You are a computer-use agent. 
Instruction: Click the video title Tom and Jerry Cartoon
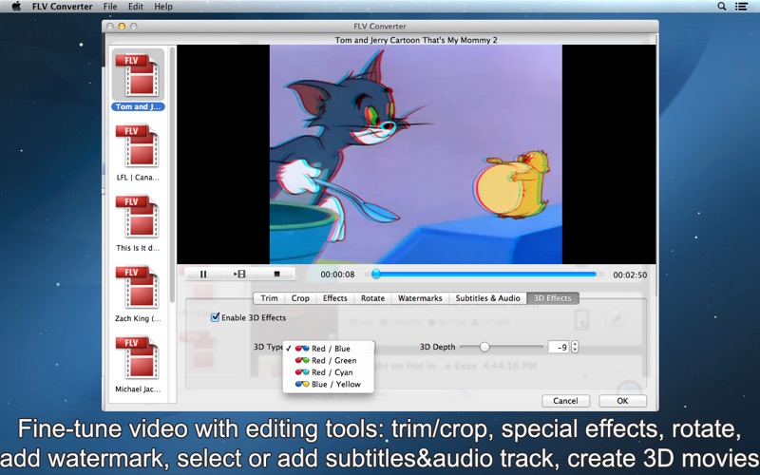[x=416, y=40]
